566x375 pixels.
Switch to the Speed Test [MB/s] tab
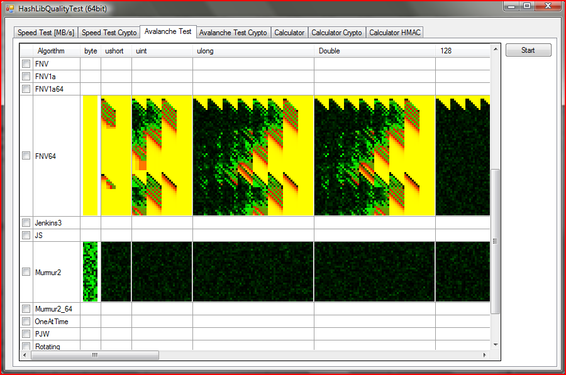click(46, 33)
